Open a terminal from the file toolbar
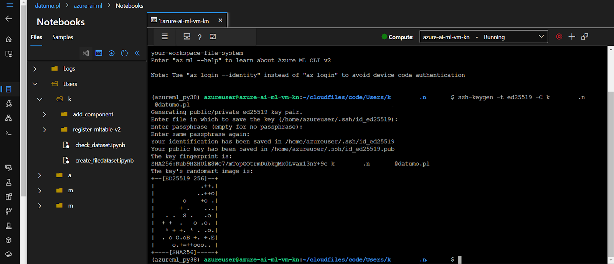614x264 pixels. pyautogui.click(x=99, y=53)
